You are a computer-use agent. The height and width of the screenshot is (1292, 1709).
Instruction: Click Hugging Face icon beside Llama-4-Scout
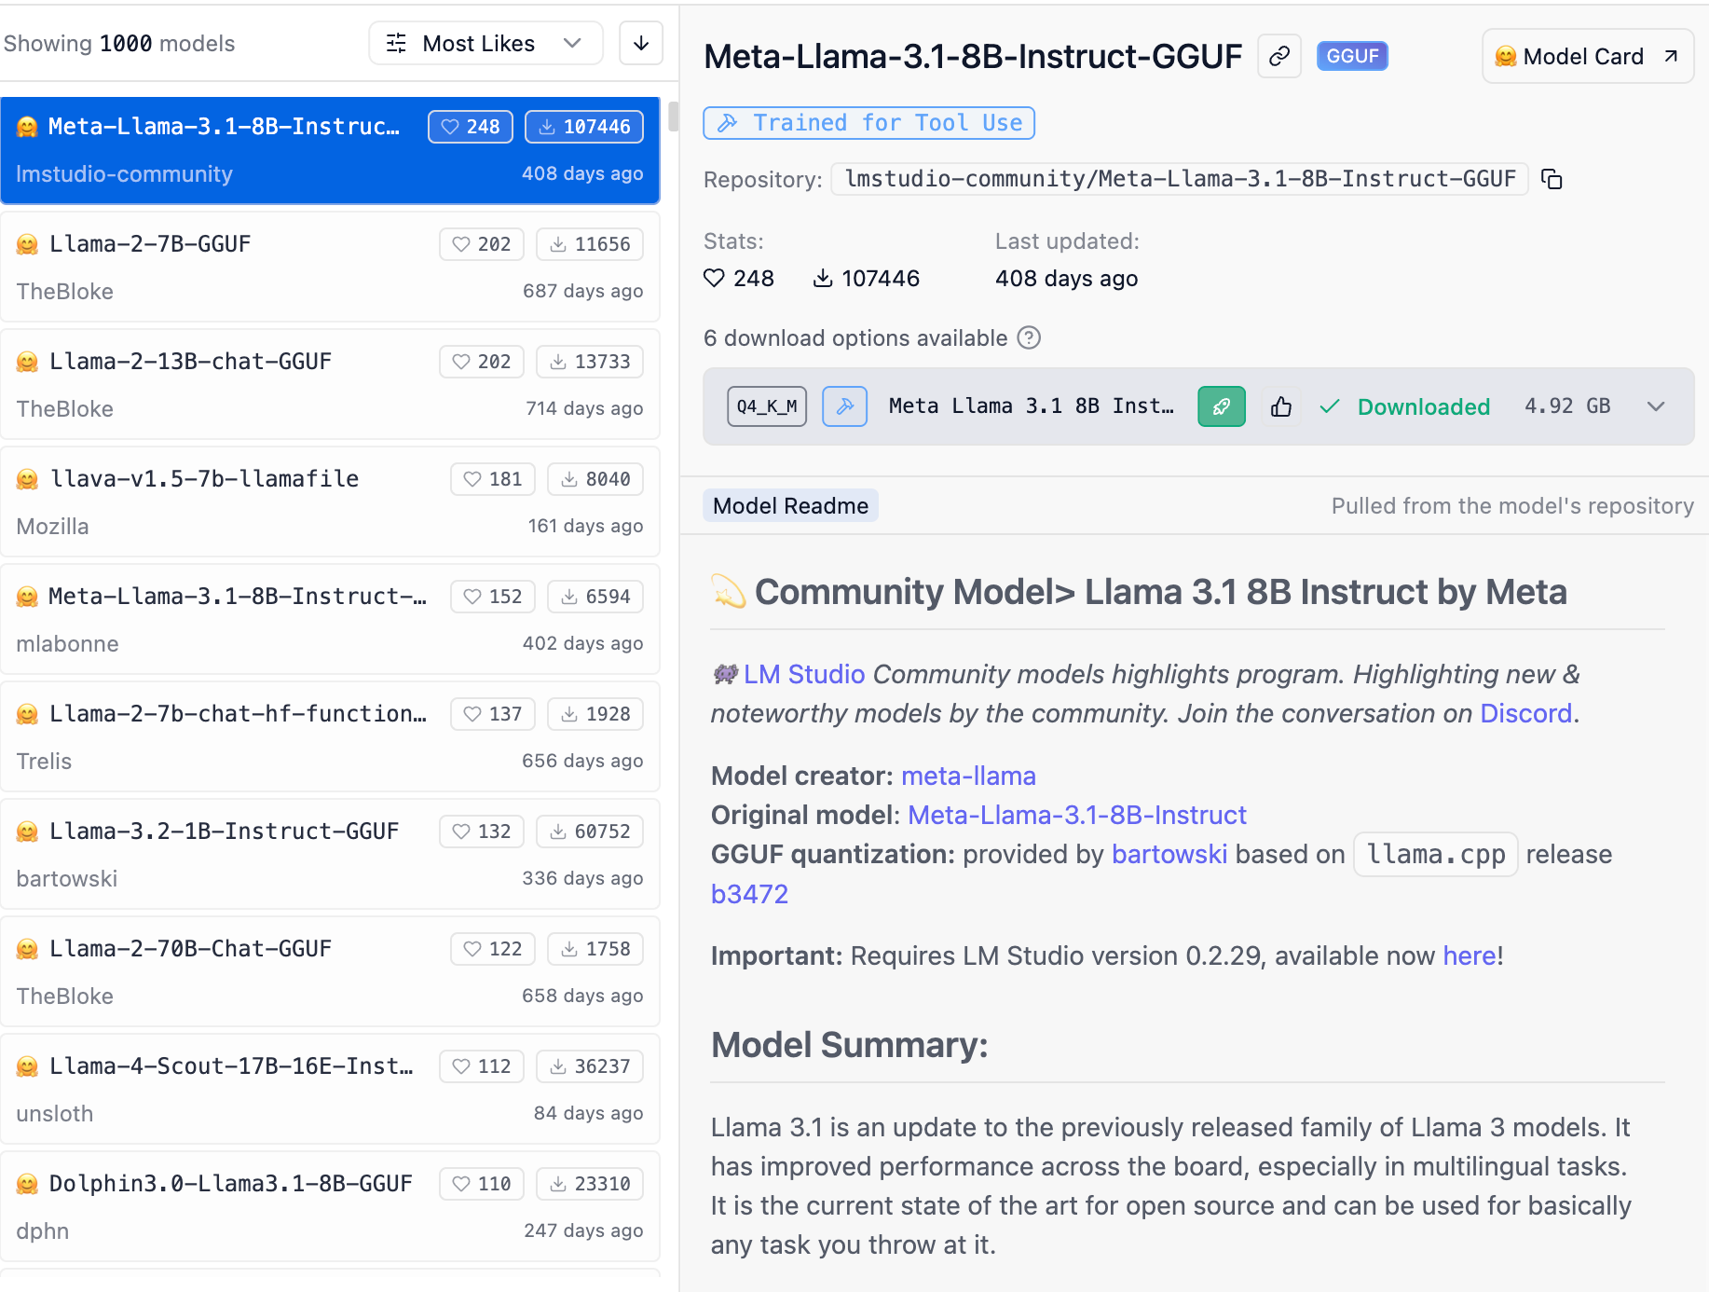[x=27, y=1066]
